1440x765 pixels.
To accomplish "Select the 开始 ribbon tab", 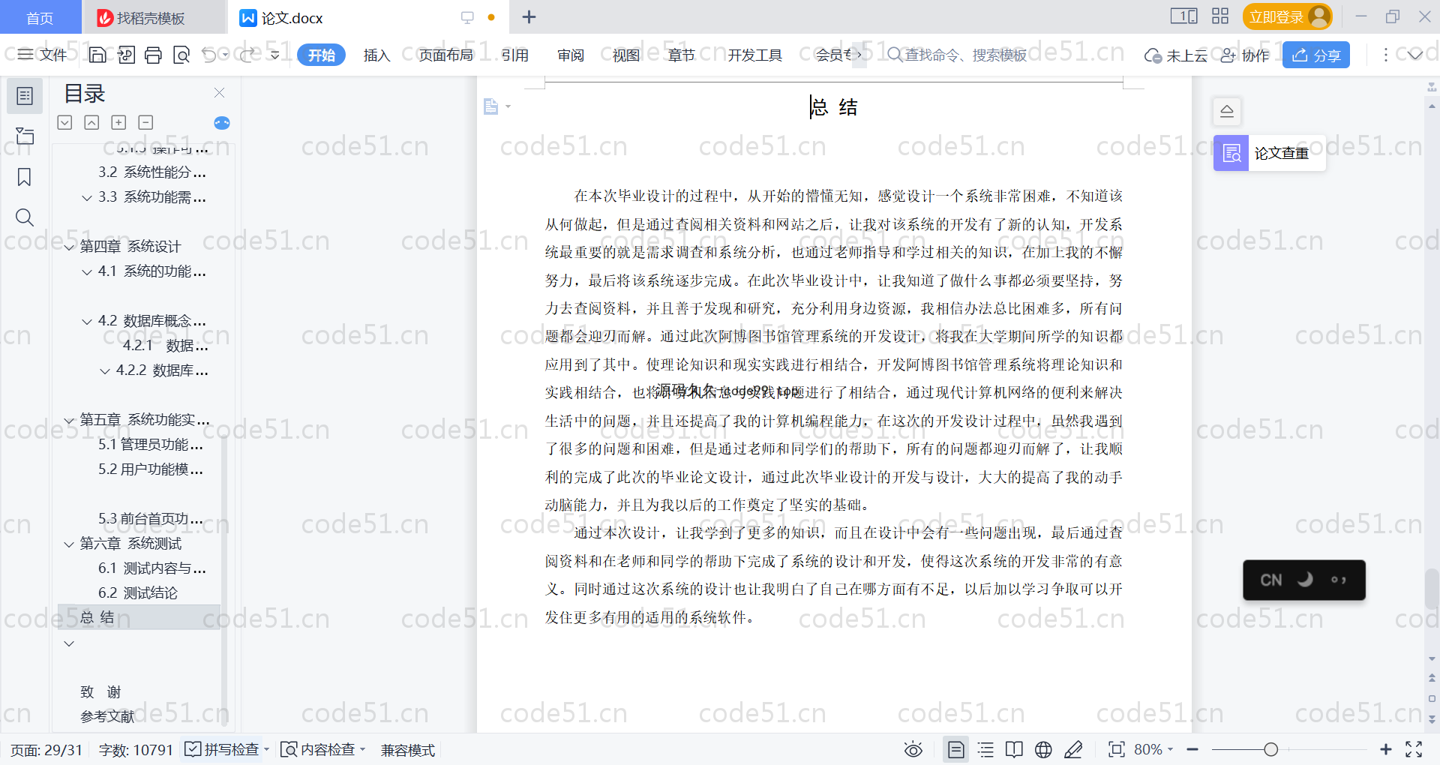I will click(x=321, y=55).
